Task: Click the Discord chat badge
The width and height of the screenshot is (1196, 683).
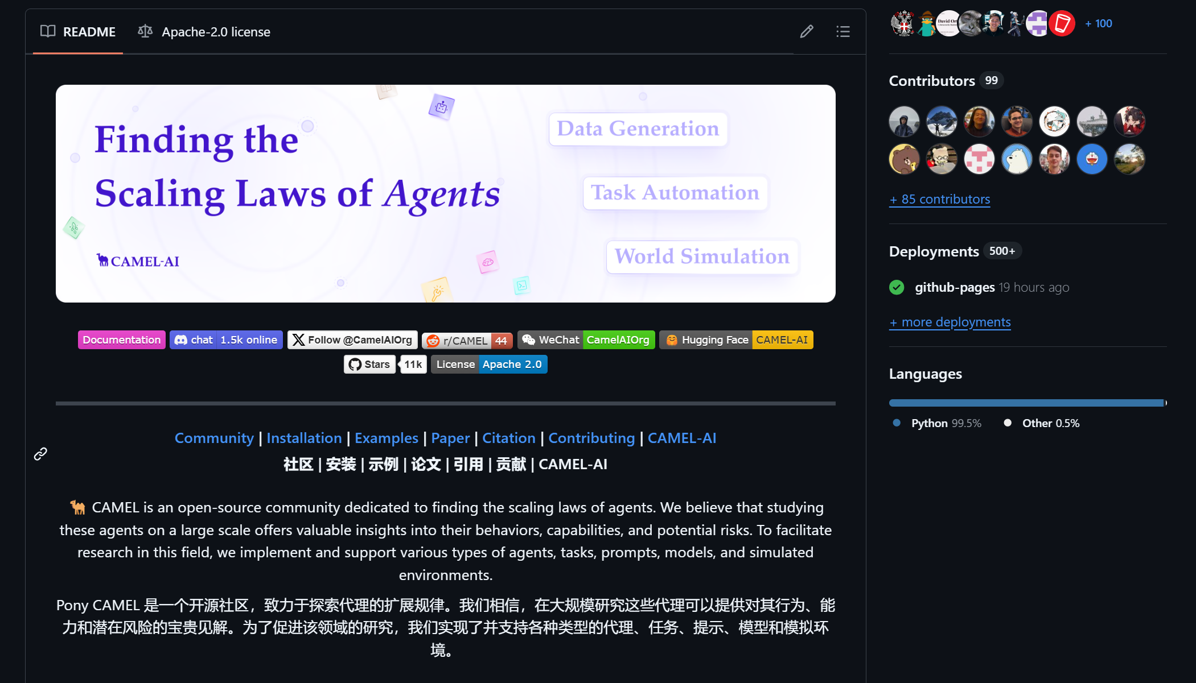Action: tap(226, 340)
